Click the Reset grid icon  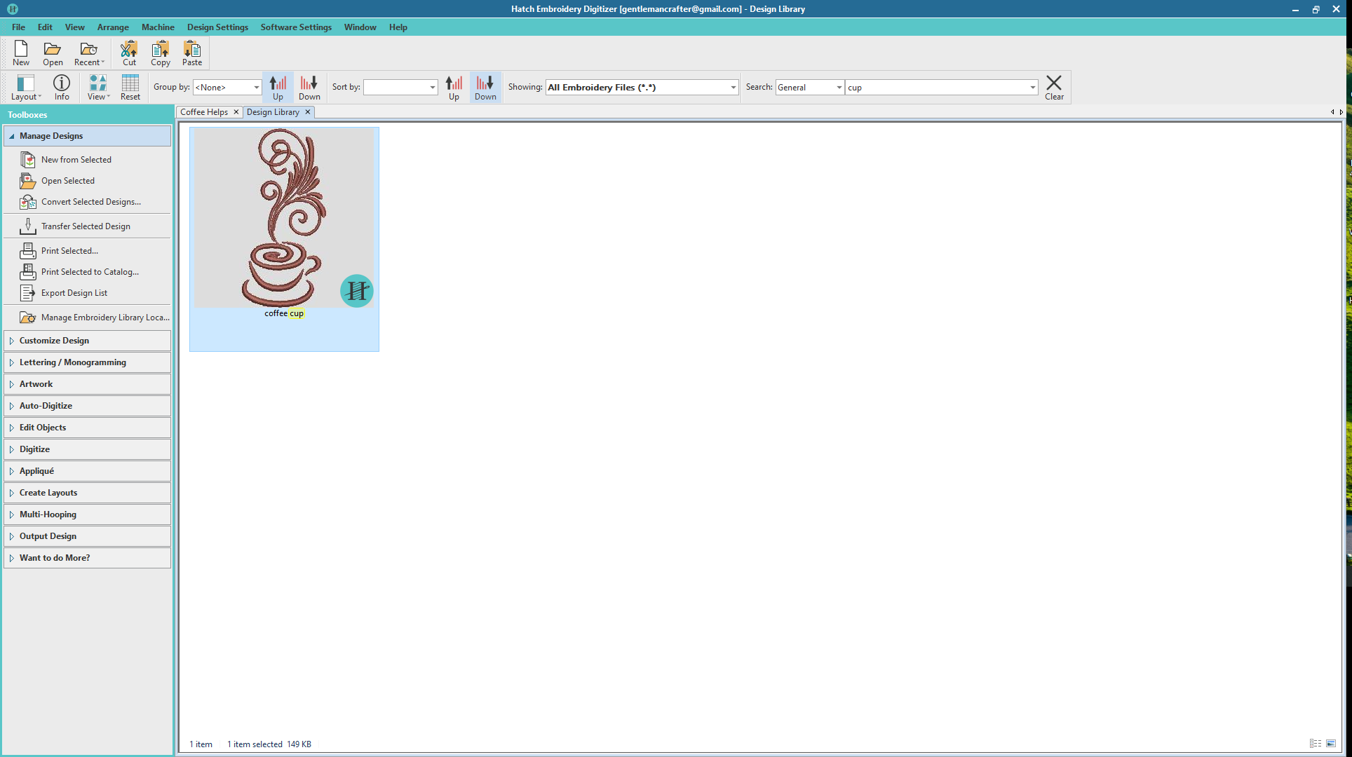tap(130, 83)
